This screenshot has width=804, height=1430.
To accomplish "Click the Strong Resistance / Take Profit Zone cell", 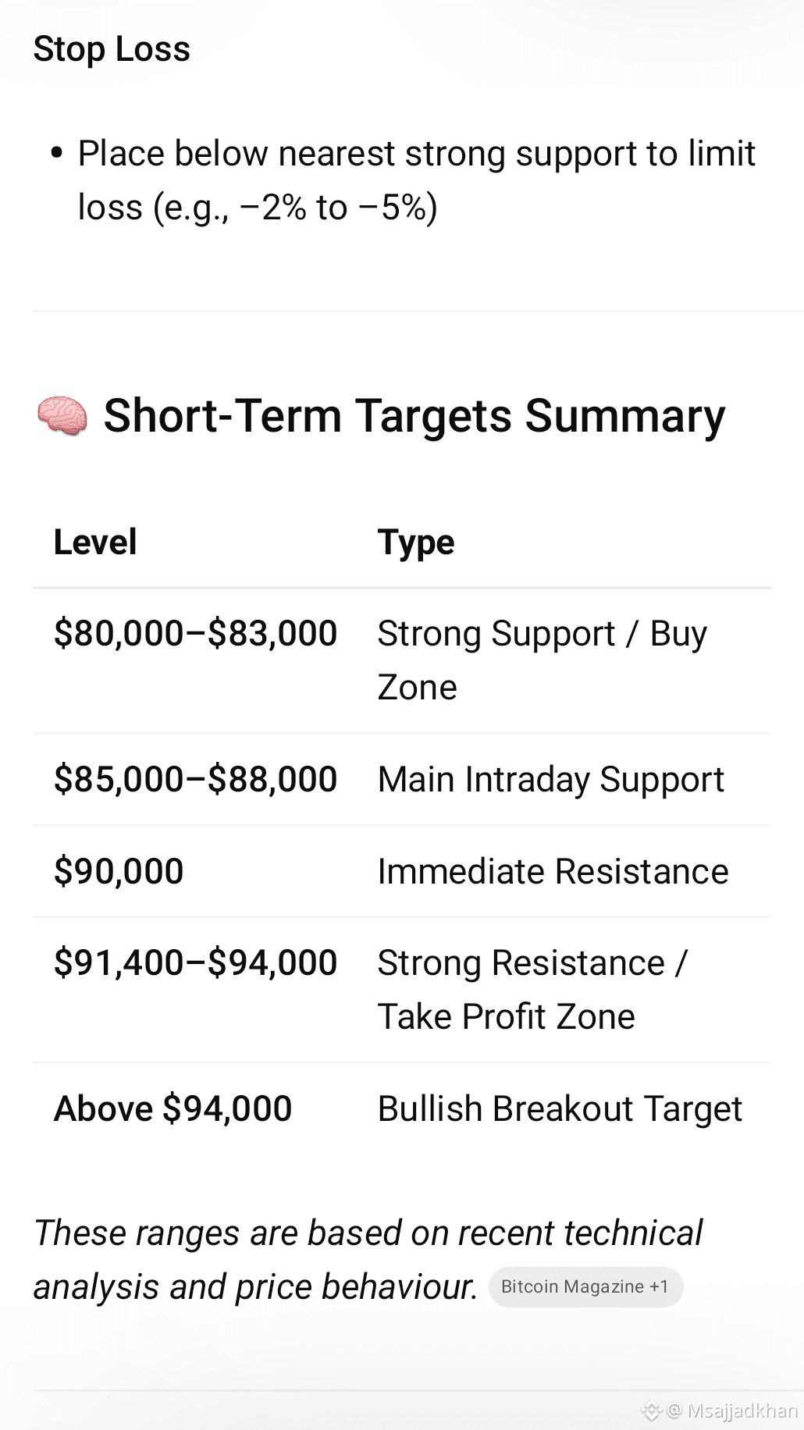I will [x=532, y=990].
